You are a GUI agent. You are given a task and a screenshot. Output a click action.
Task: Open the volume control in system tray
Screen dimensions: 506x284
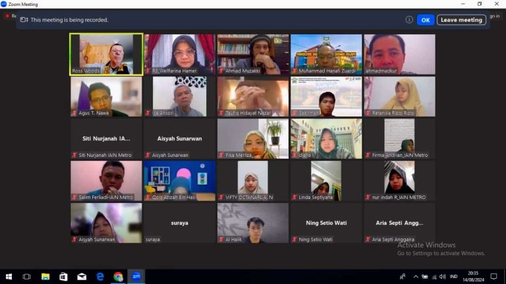pyautogui.click(x=442, y=277)
